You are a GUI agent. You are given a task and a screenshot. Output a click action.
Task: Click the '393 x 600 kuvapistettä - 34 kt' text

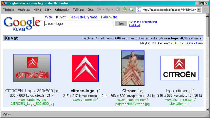point(133,96)
